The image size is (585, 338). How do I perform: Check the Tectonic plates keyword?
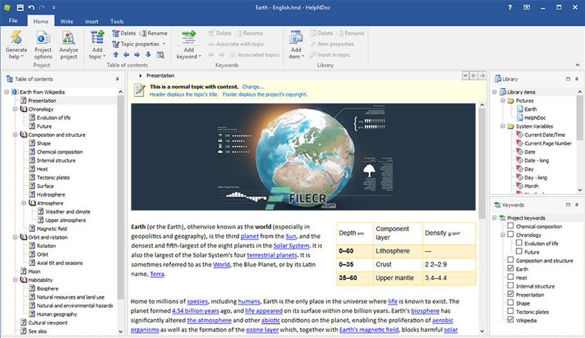pos(510,311)
